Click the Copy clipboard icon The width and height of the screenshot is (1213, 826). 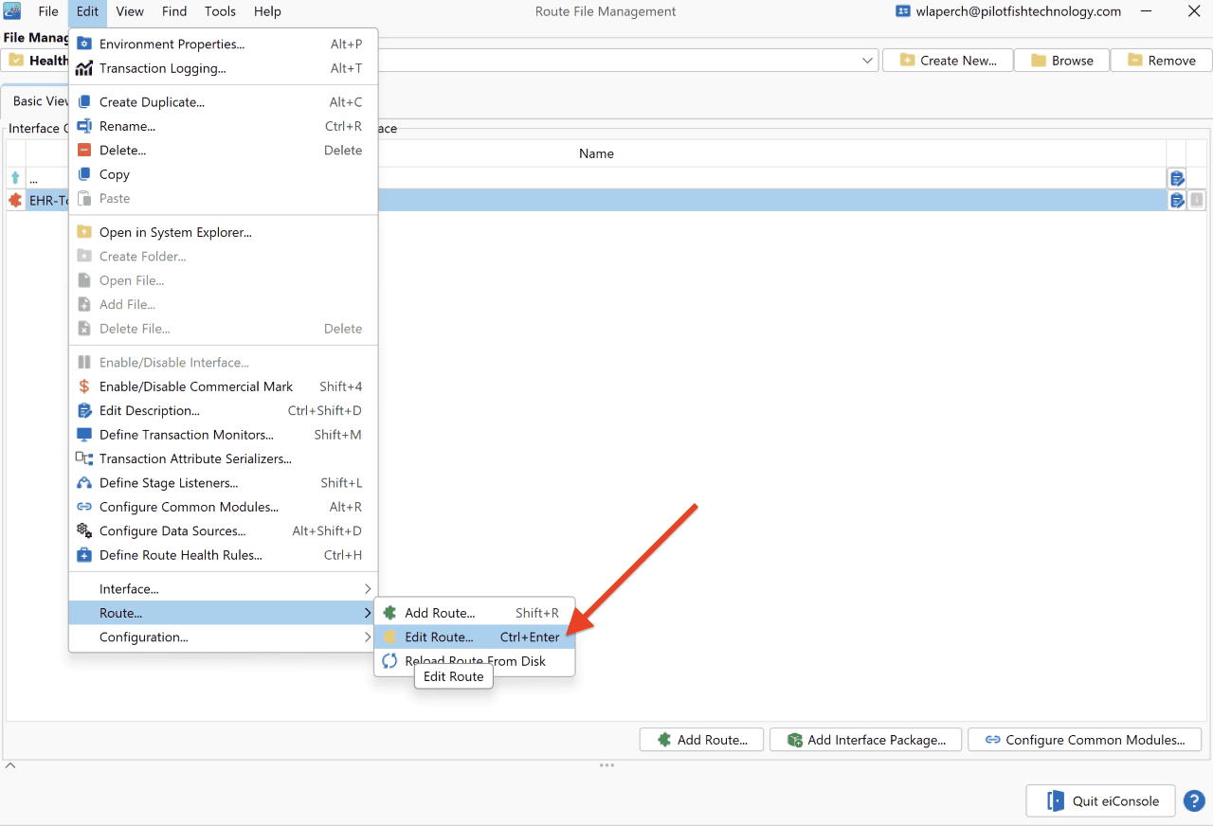point(84,174)
